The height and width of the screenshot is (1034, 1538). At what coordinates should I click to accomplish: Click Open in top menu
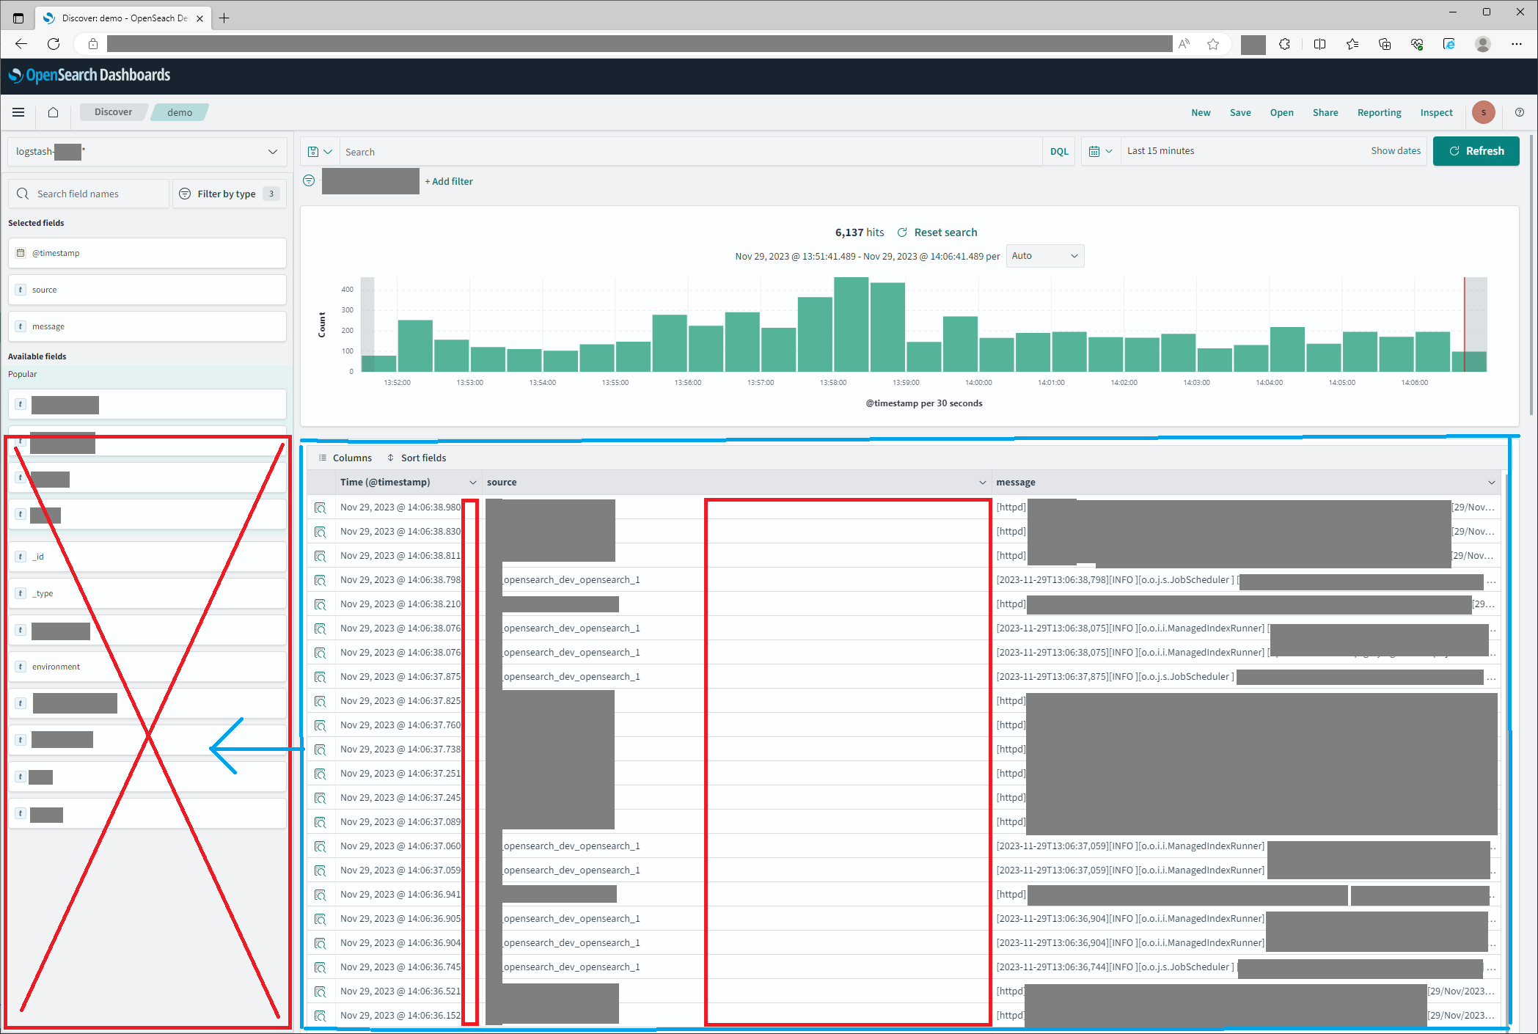pyautogui.click(x=1281, y=112)
